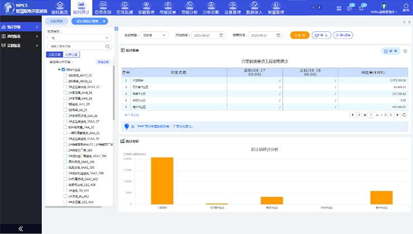Click the 导出 export button
Screen dimensions: 413x234
(321, 35)
